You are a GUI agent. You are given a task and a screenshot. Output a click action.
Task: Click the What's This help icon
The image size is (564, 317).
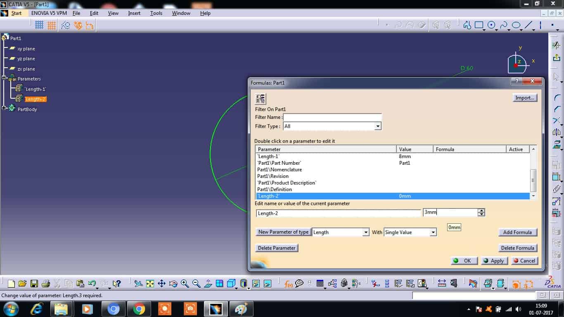pos(117,284)
